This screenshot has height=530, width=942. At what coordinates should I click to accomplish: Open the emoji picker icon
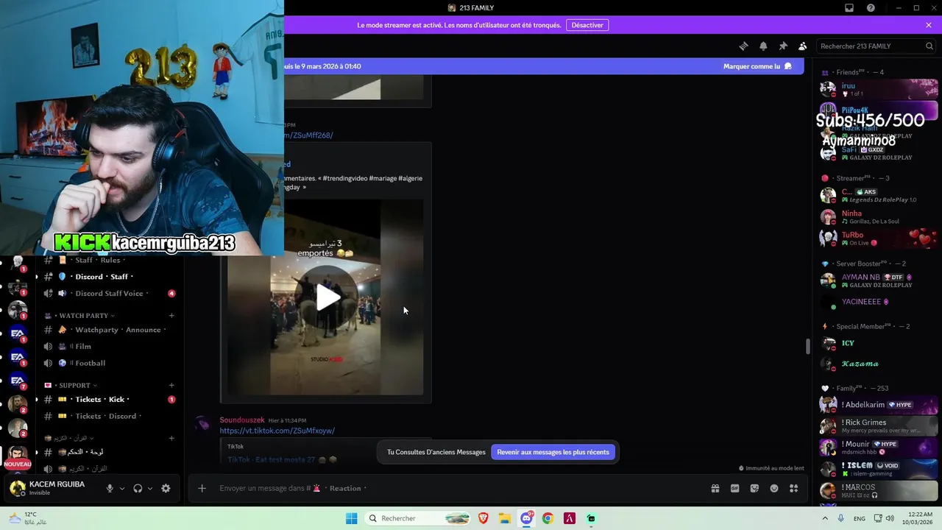pyautogui.click(x=774, y=488)
